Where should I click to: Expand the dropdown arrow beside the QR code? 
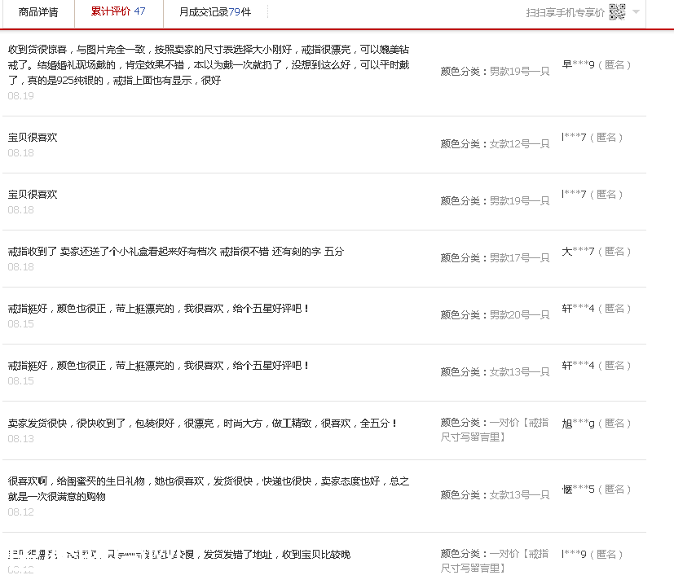point(636,12)
